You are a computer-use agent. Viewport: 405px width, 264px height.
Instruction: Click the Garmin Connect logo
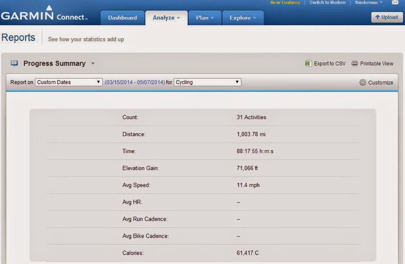point(44,14)
